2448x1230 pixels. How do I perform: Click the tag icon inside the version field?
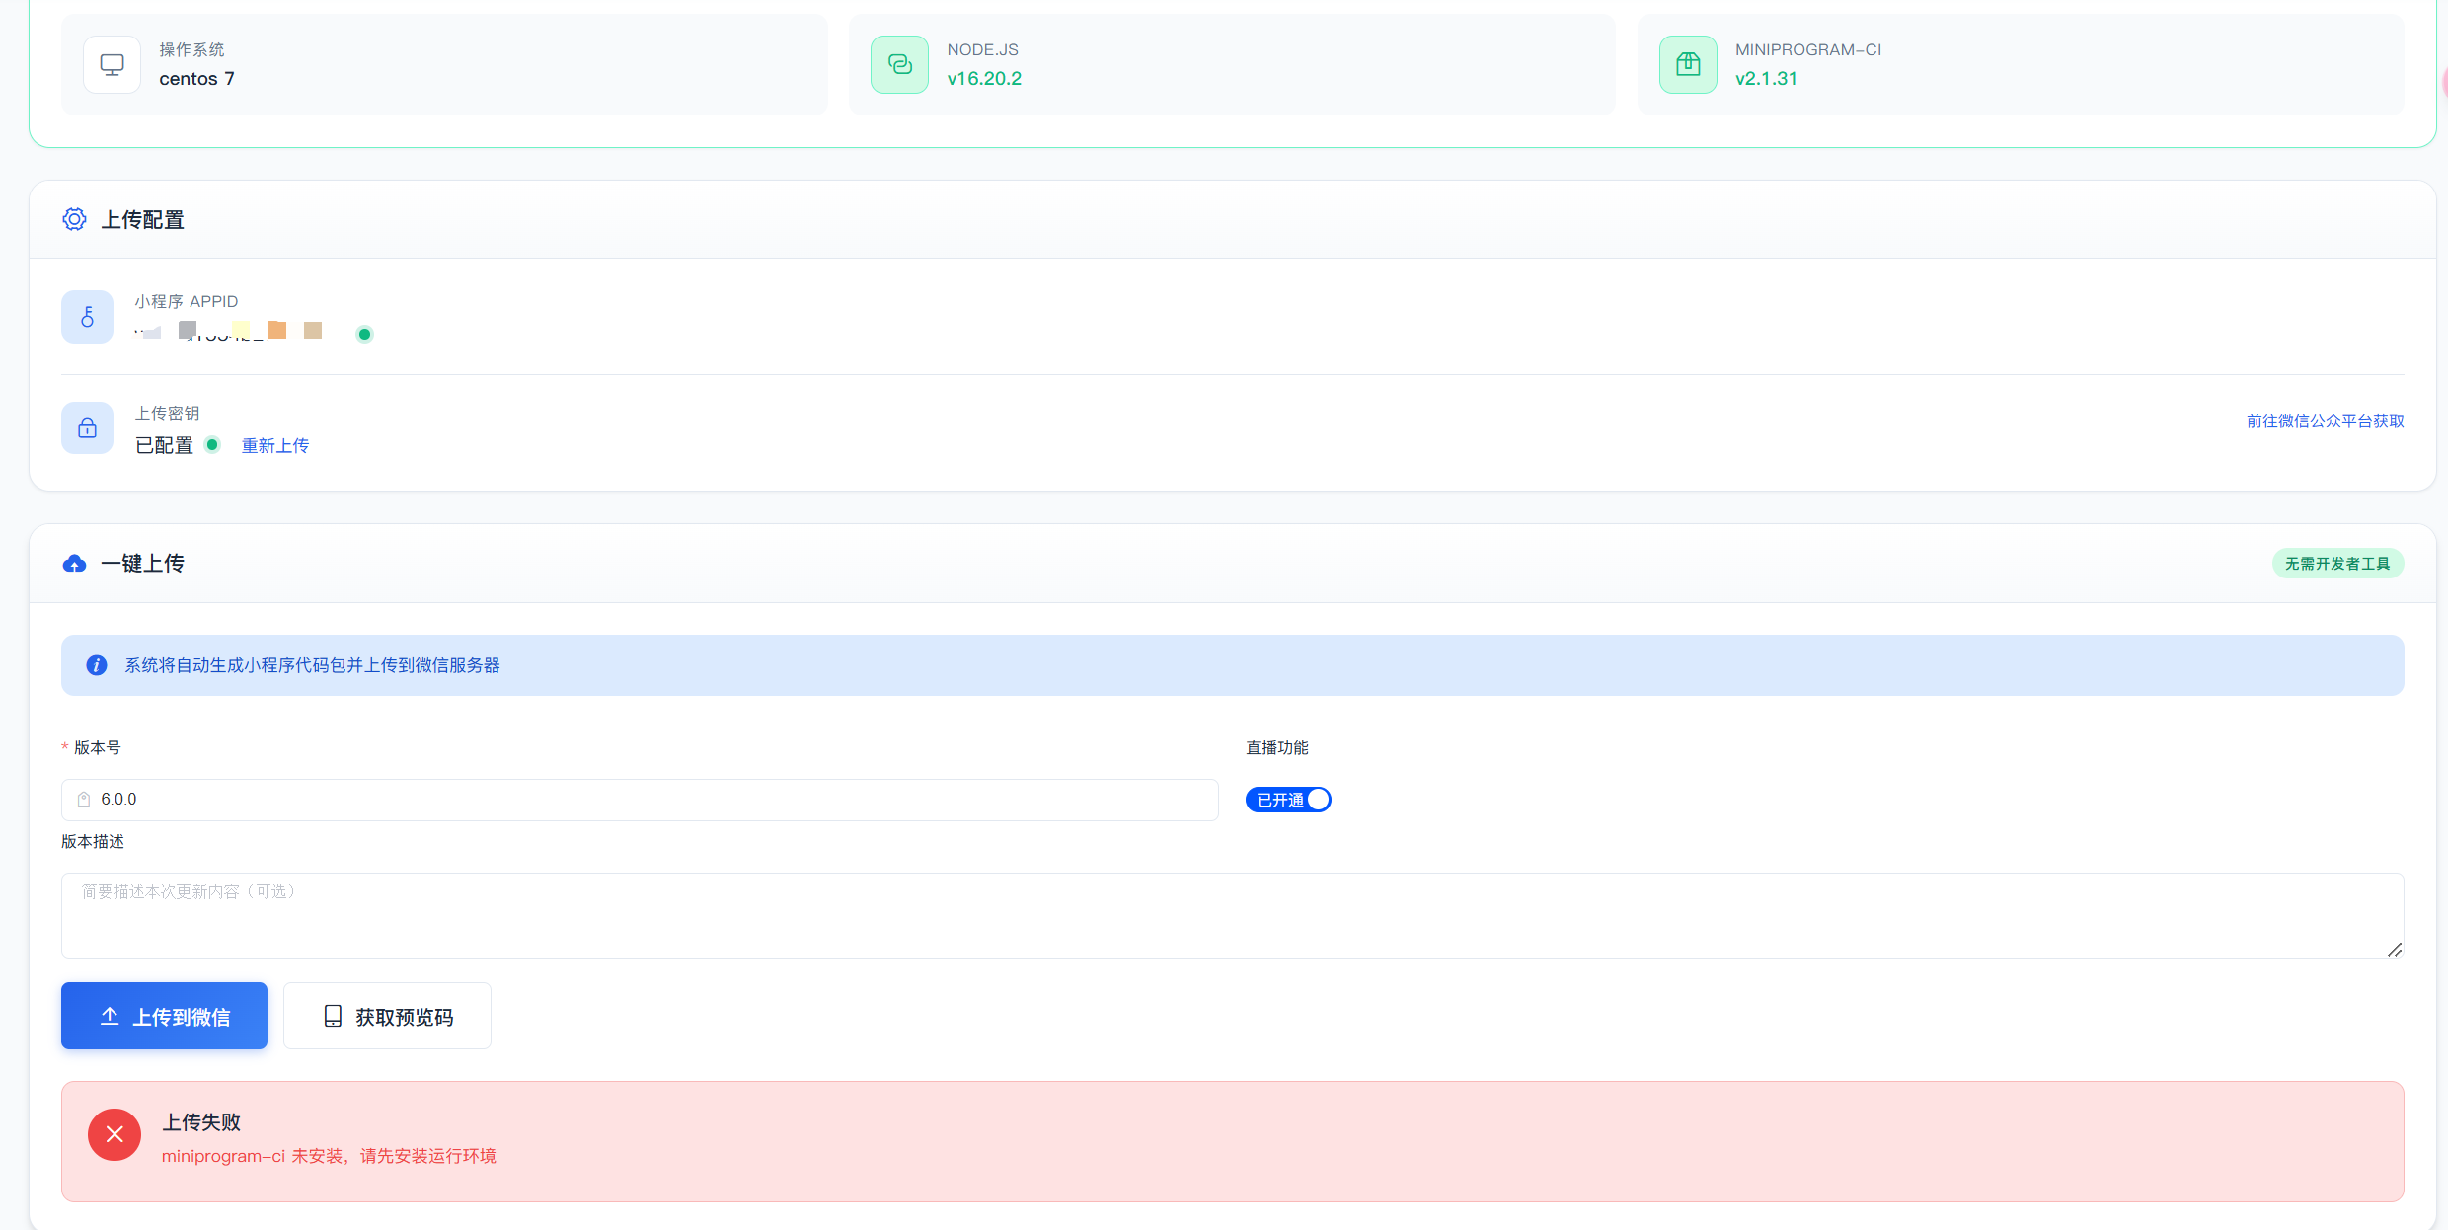[84, 800]
